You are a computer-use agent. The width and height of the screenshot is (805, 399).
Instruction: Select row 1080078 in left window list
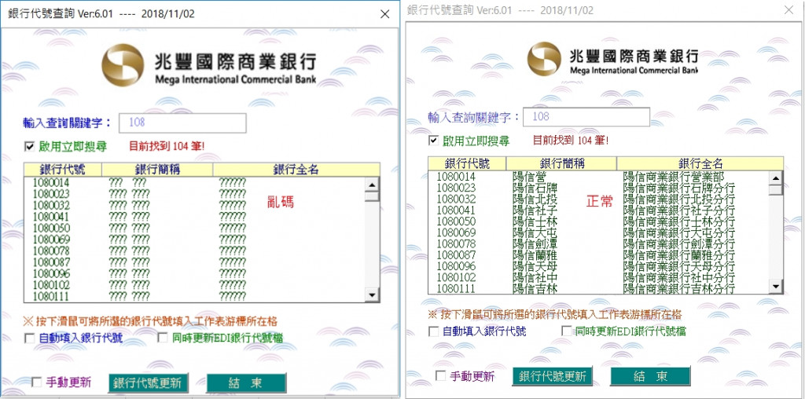pos(195,251)
